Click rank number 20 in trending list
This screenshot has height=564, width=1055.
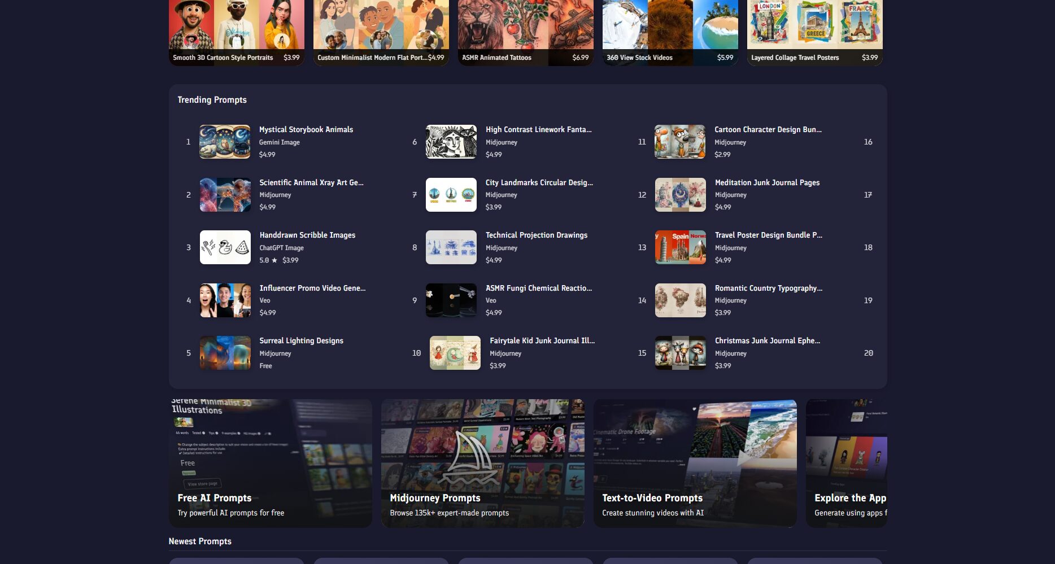click(869, 353)
